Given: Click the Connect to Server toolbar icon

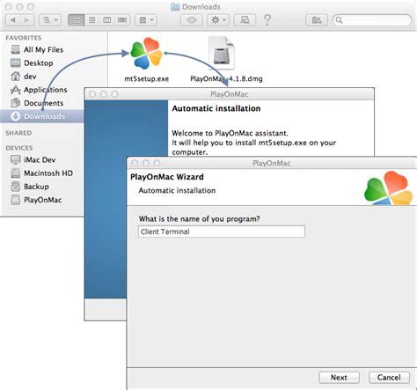Looking at the screenshot, I should [x=245, y=20].
